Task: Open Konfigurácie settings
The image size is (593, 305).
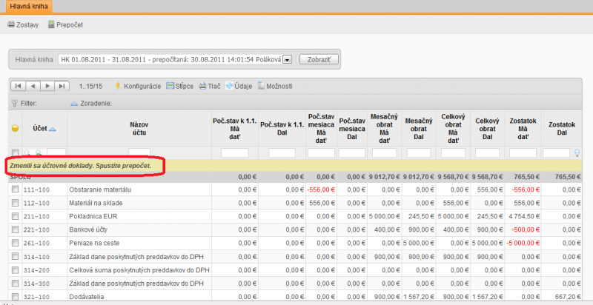Action: [x=138, y=86]
